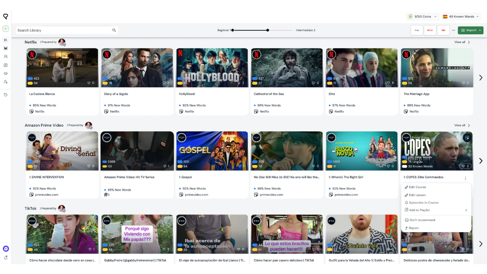Click the Netflix row author avatar
This screenshot has width=487, height=274.
point(62,42)
